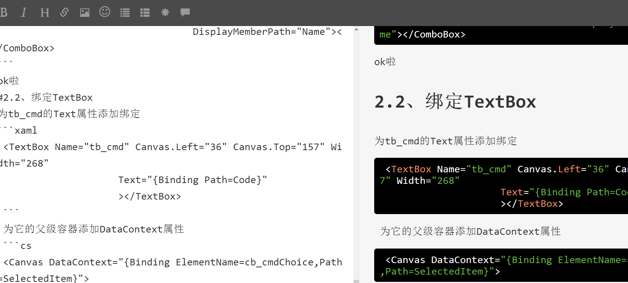The width and height of the screenshot is (628, 283).
Task: Click the list icon beside the asterisk
Action: [x=145, y=13]
